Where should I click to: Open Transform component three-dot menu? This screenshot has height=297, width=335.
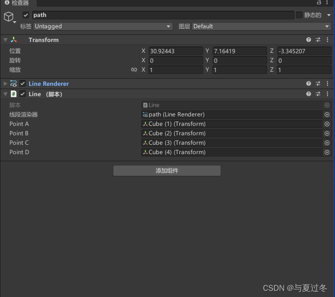(327, 40)
